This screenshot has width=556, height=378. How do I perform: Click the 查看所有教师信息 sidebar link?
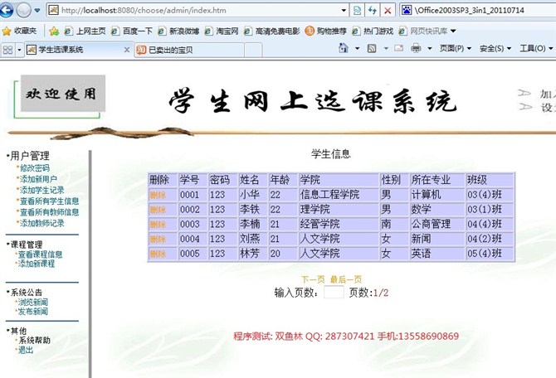point(49,212)
